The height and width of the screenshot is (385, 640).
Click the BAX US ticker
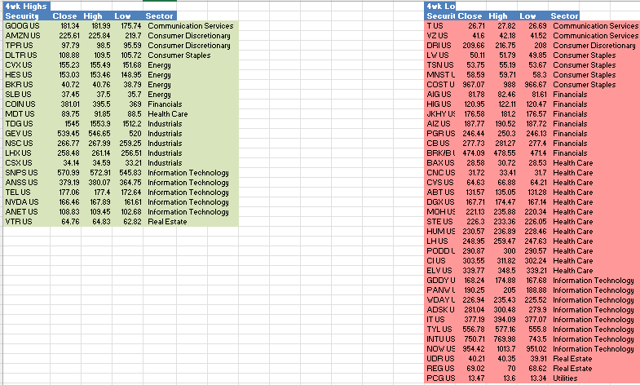[440, 163]
